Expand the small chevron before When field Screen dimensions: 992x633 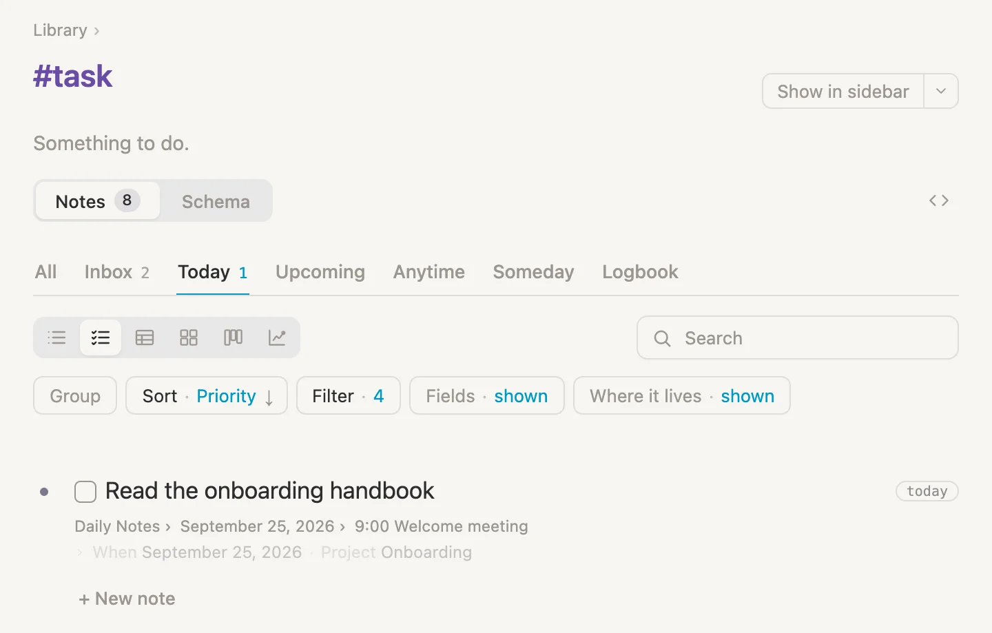coord(80,552)
